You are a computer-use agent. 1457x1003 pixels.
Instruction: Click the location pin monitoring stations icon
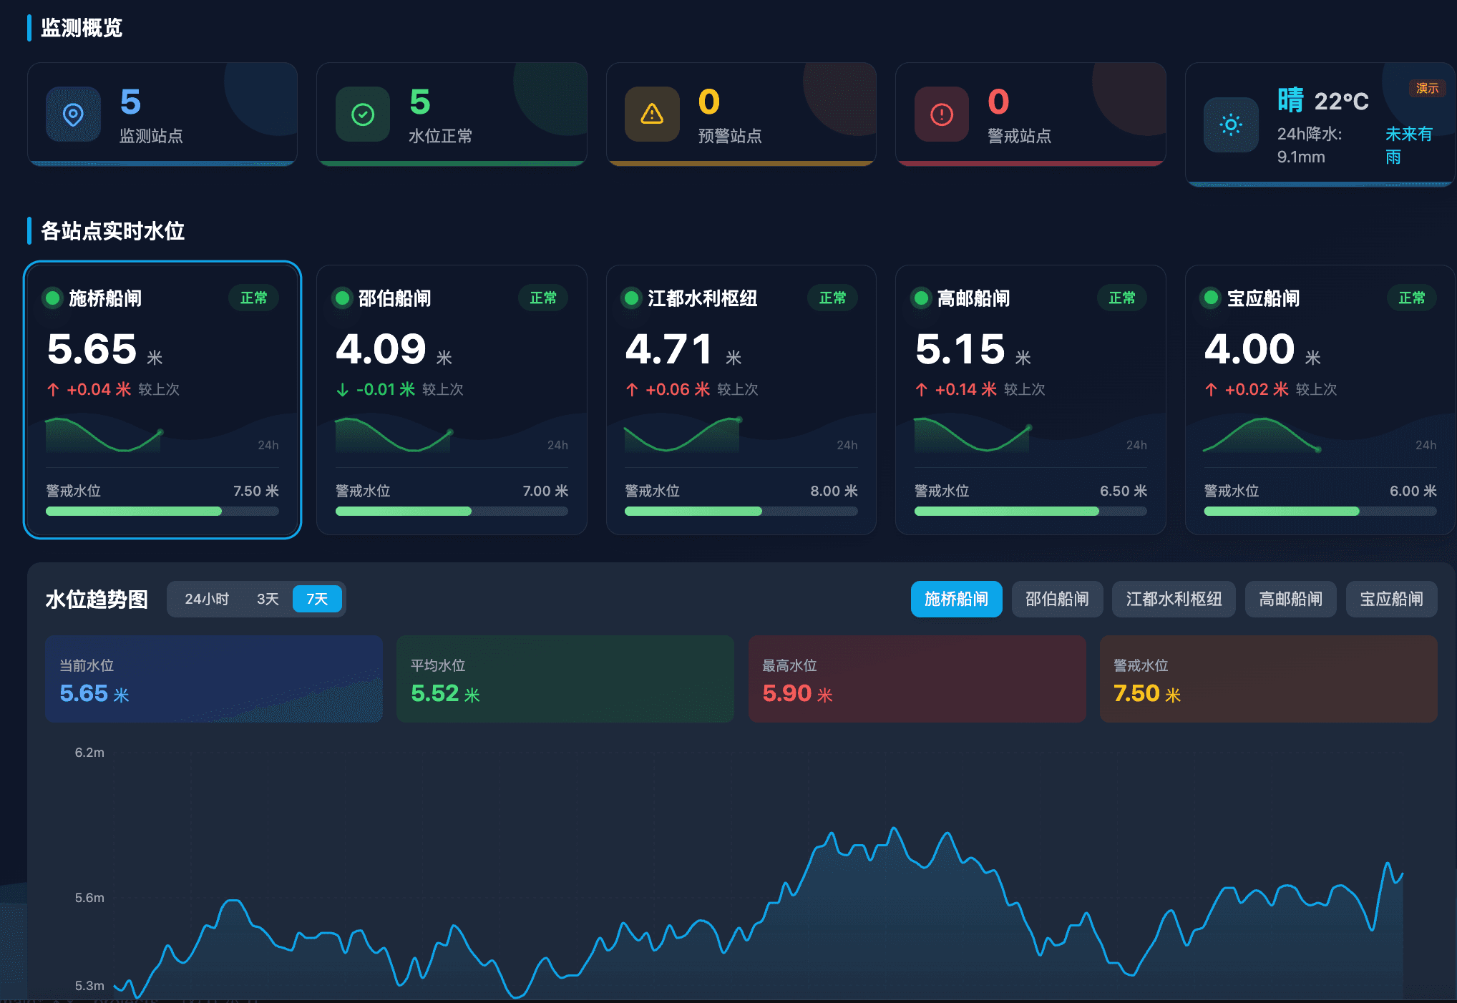click(73, 114)
